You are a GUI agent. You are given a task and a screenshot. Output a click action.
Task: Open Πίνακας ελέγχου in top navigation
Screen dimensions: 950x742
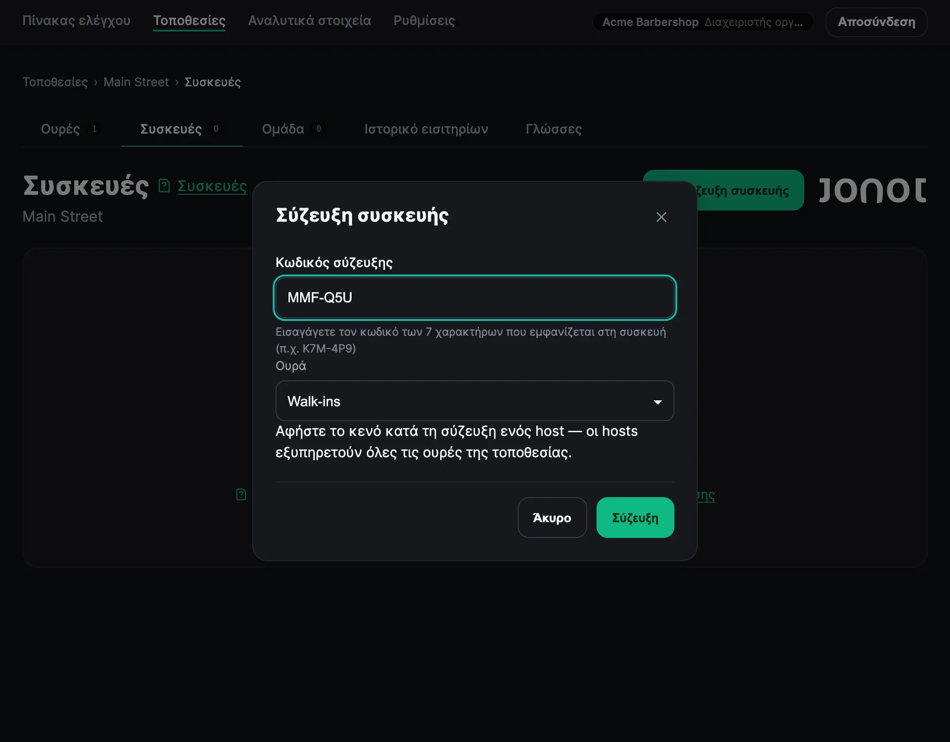click(x=77, y=21)
